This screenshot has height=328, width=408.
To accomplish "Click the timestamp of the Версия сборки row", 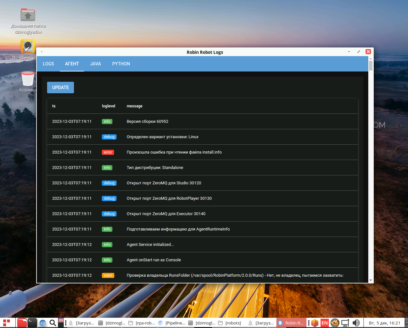I will tap(72, 122).
